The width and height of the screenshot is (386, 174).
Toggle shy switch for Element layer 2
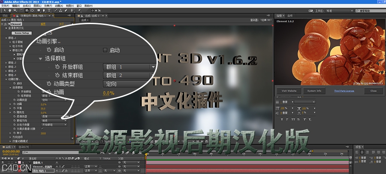coord(57,167)
